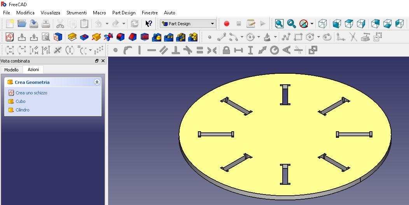The image size is (409, 205).
Task: Switch to the front view cube icon
Action: click(337, 24)
